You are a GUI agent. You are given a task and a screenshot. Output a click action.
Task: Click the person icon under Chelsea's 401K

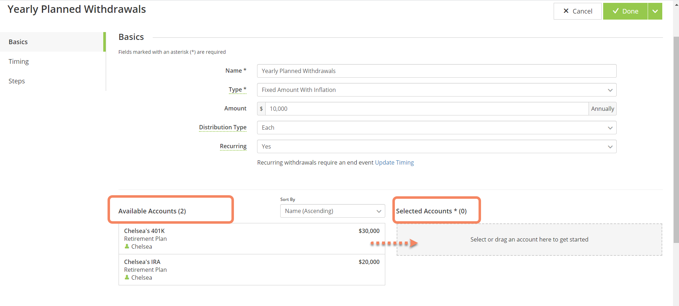127,246
